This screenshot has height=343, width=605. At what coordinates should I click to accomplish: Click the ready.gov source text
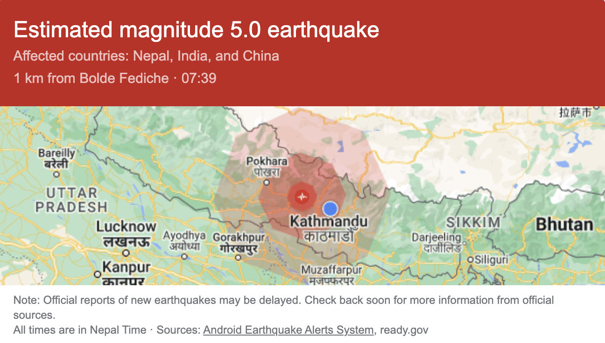pyautogui.click(x=404, y=330)
